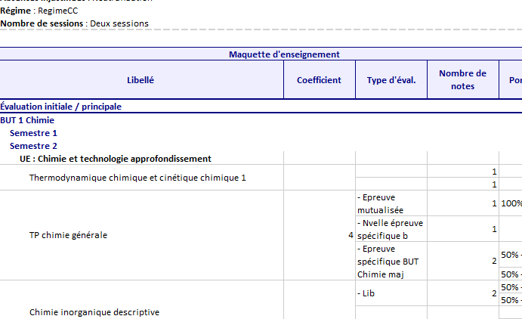The width and height of the screenshot is (522, 319).
Task: Click Thermodynamique chimique et cinétique chimique 1
Action: tap(137, 178)
